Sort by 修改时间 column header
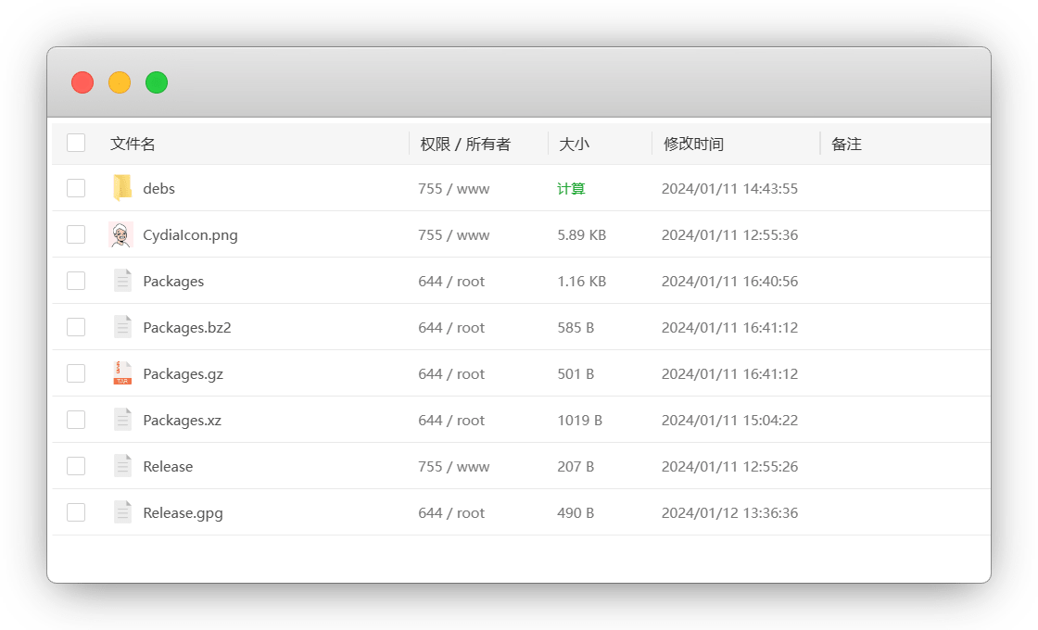Image resolution: width=1038 pixels, height=630 pixels. [x=693, y=144]
